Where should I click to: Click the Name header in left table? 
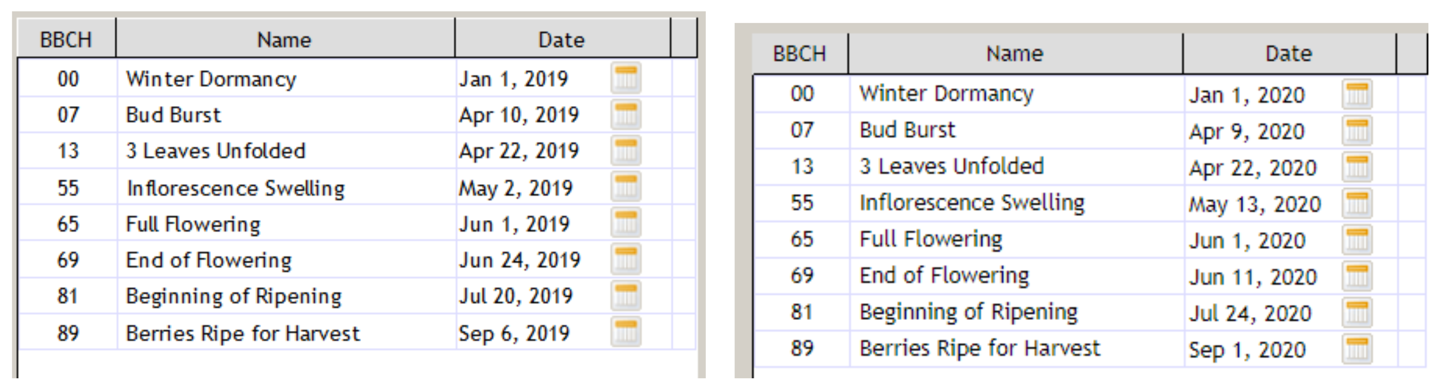(285, 39)
